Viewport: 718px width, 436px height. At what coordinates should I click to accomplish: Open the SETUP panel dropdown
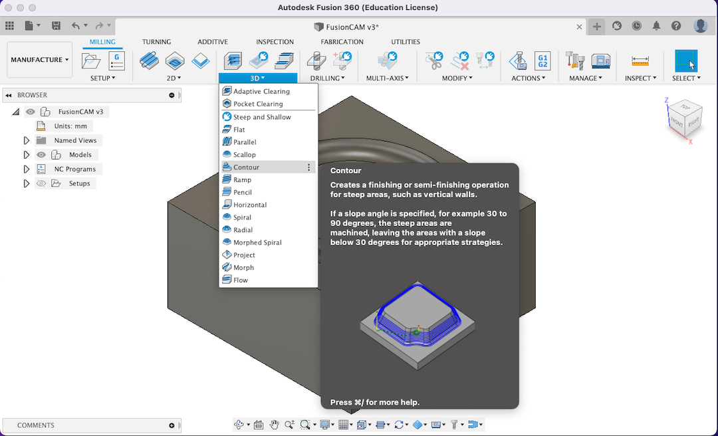tap(102, 78)
